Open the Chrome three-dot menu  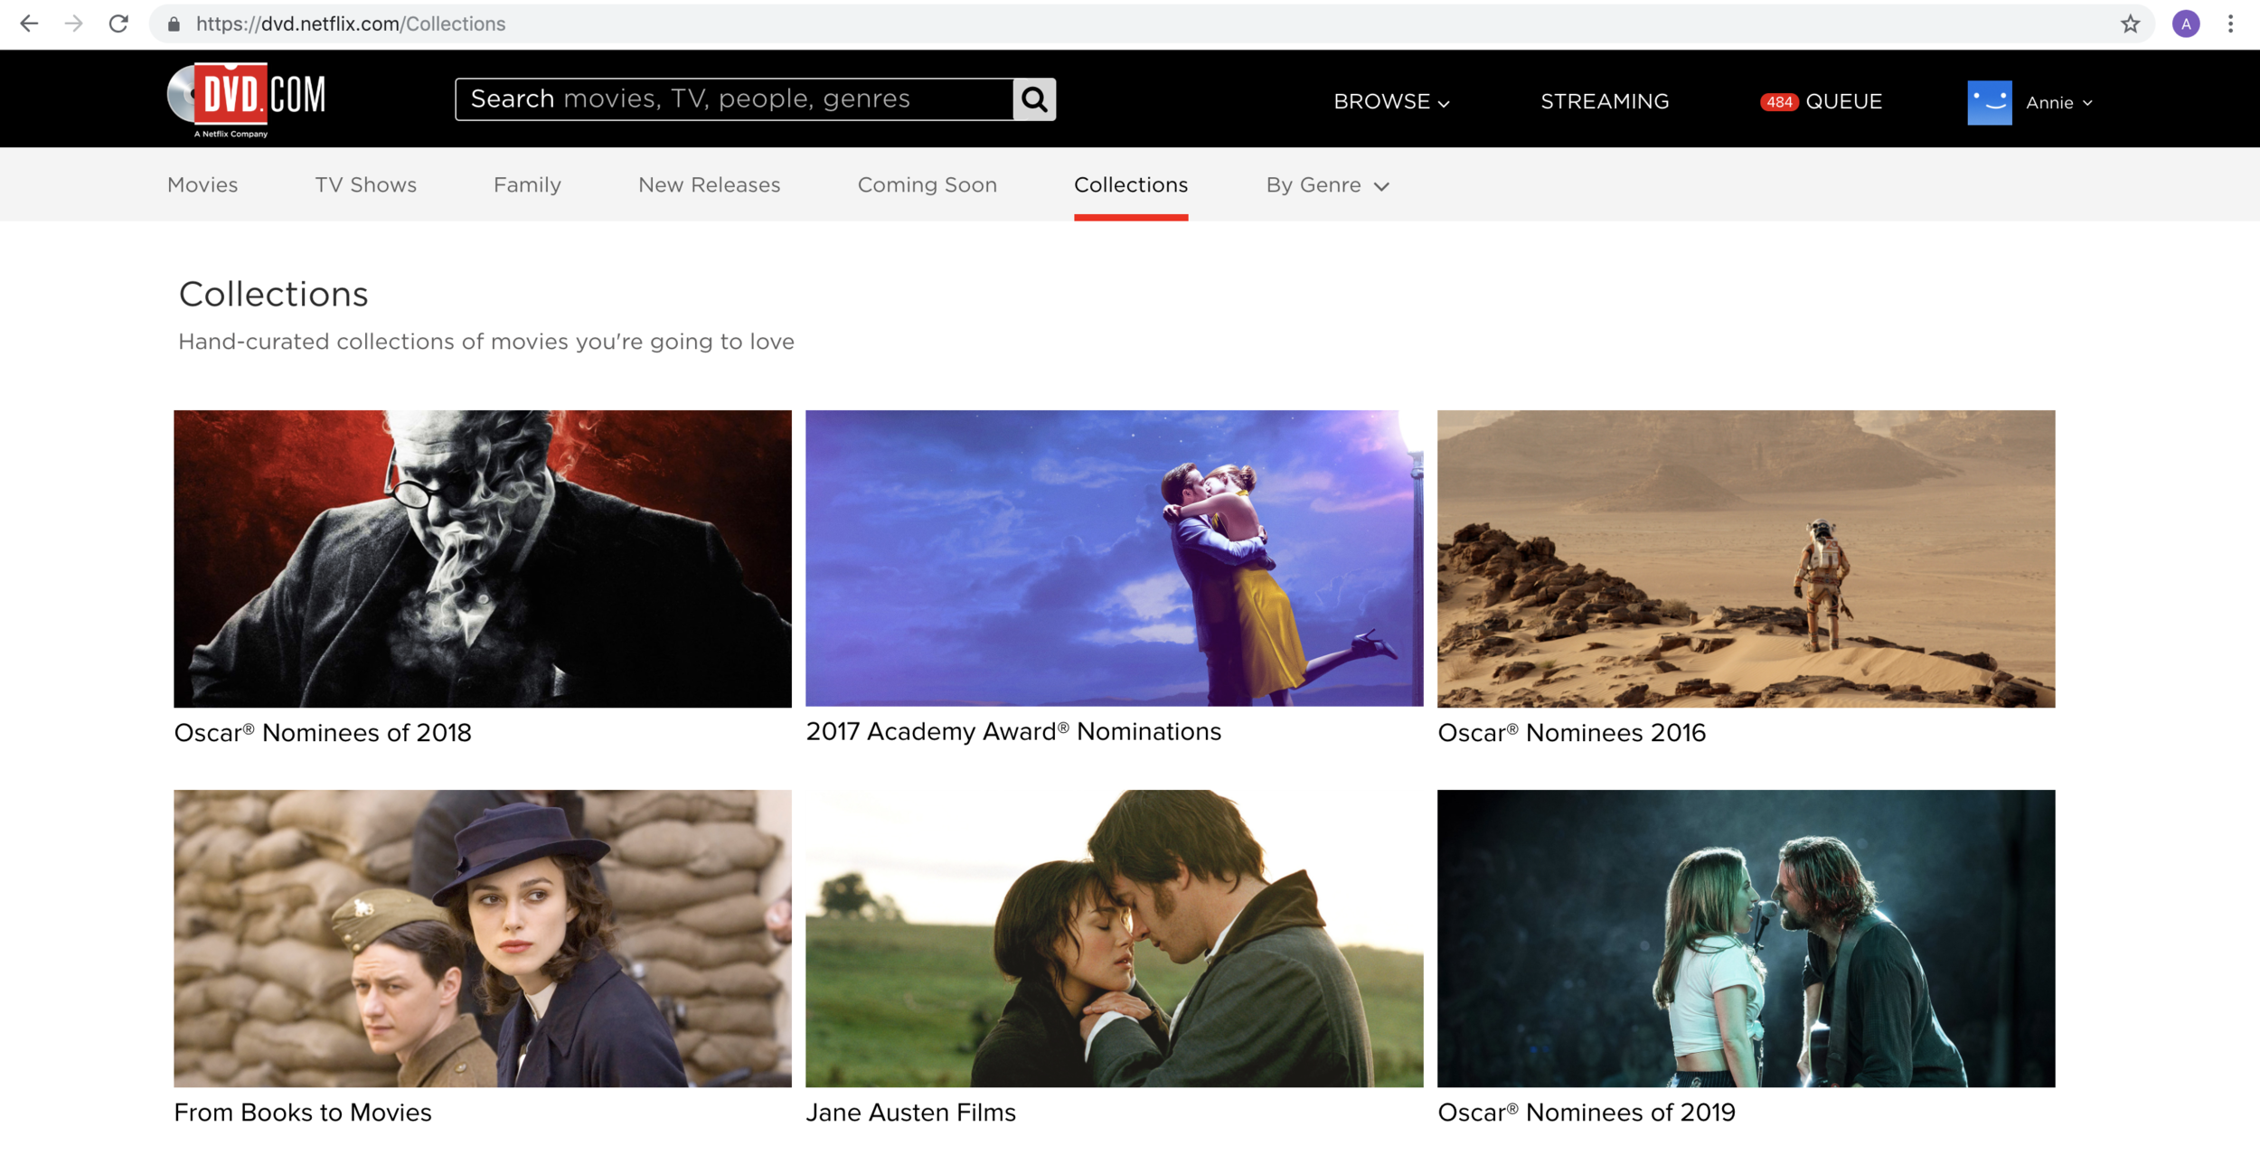pyautogui.click(x=2231, y=24)
